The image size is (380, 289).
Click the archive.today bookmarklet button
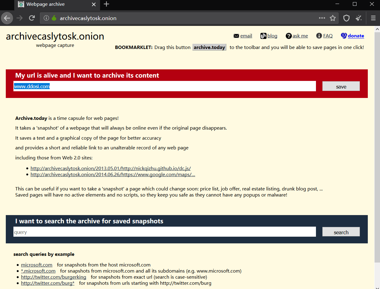point(210,47)
